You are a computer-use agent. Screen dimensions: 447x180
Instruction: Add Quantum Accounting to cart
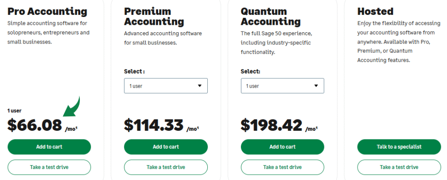(x=282, y=147)
